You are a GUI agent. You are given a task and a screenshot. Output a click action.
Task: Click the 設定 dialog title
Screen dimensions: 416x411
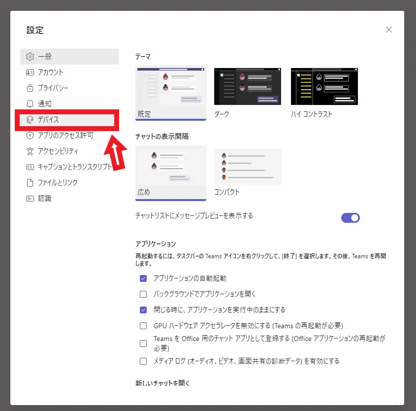35,30
